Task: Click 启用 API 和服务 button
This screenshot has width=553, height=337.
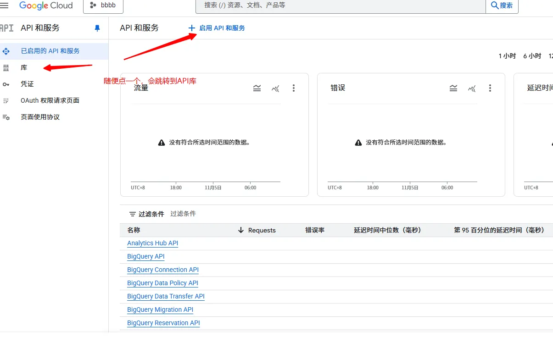Action: tap(217, 28)
